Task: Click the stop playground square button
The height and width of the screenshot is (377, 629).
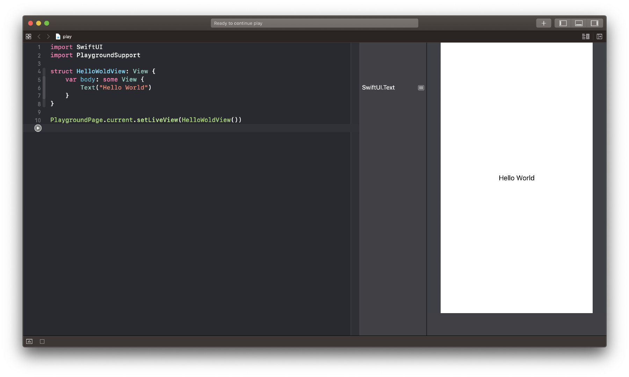Action: (42, 341)
